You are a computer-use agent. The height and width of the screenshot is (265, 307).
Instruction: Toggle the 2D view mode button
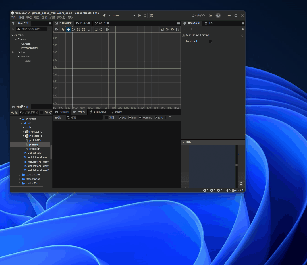point(56,29)
